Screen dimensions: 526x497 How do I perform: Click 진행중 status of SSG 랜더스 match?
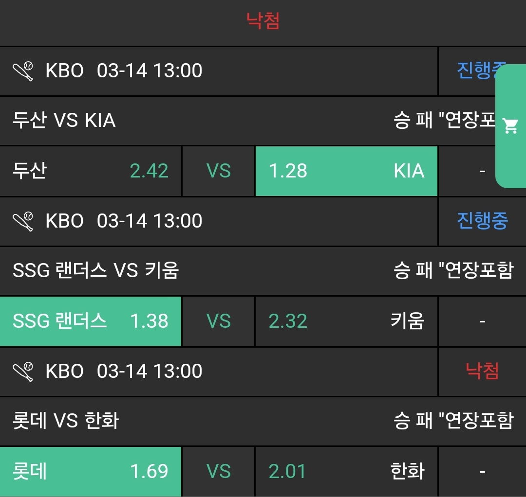coord(482,221)
